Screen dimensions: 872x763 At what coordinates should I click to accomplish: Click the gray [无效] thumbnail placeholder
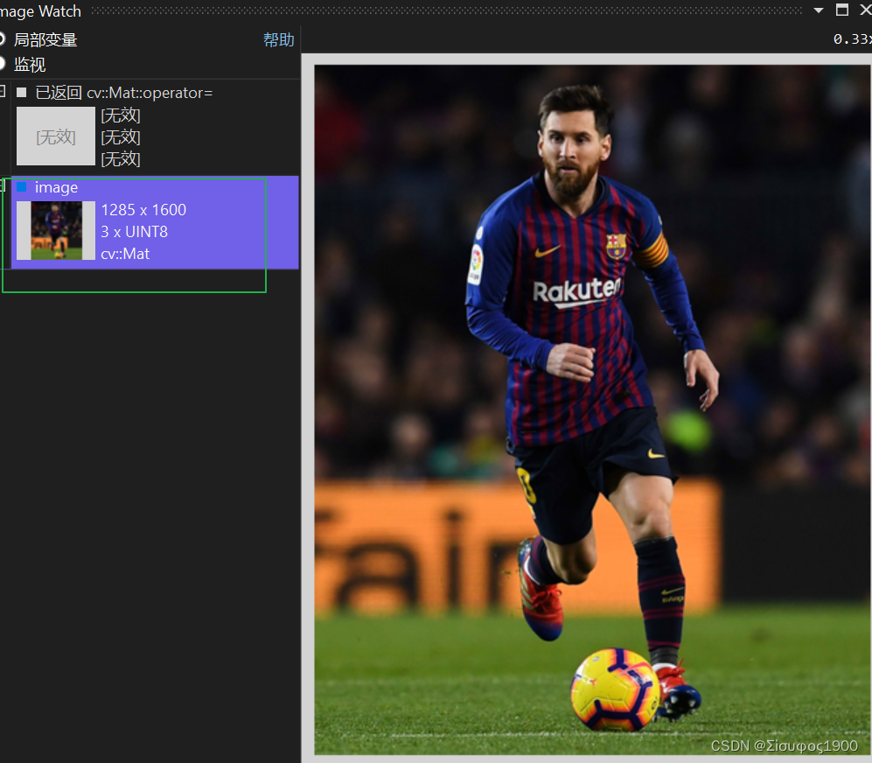tap(56, 136)
